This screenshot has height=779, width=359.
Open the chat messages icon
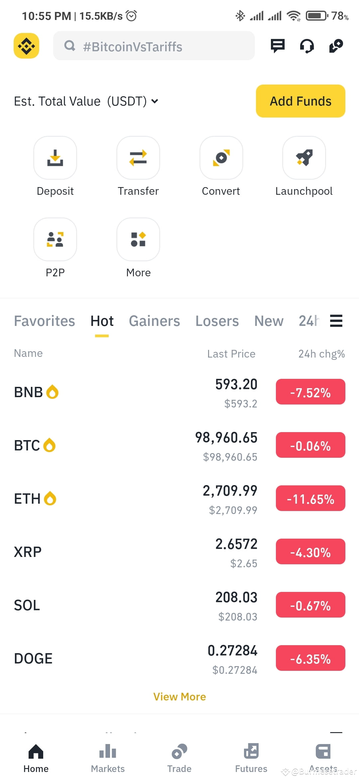point(278,46)
